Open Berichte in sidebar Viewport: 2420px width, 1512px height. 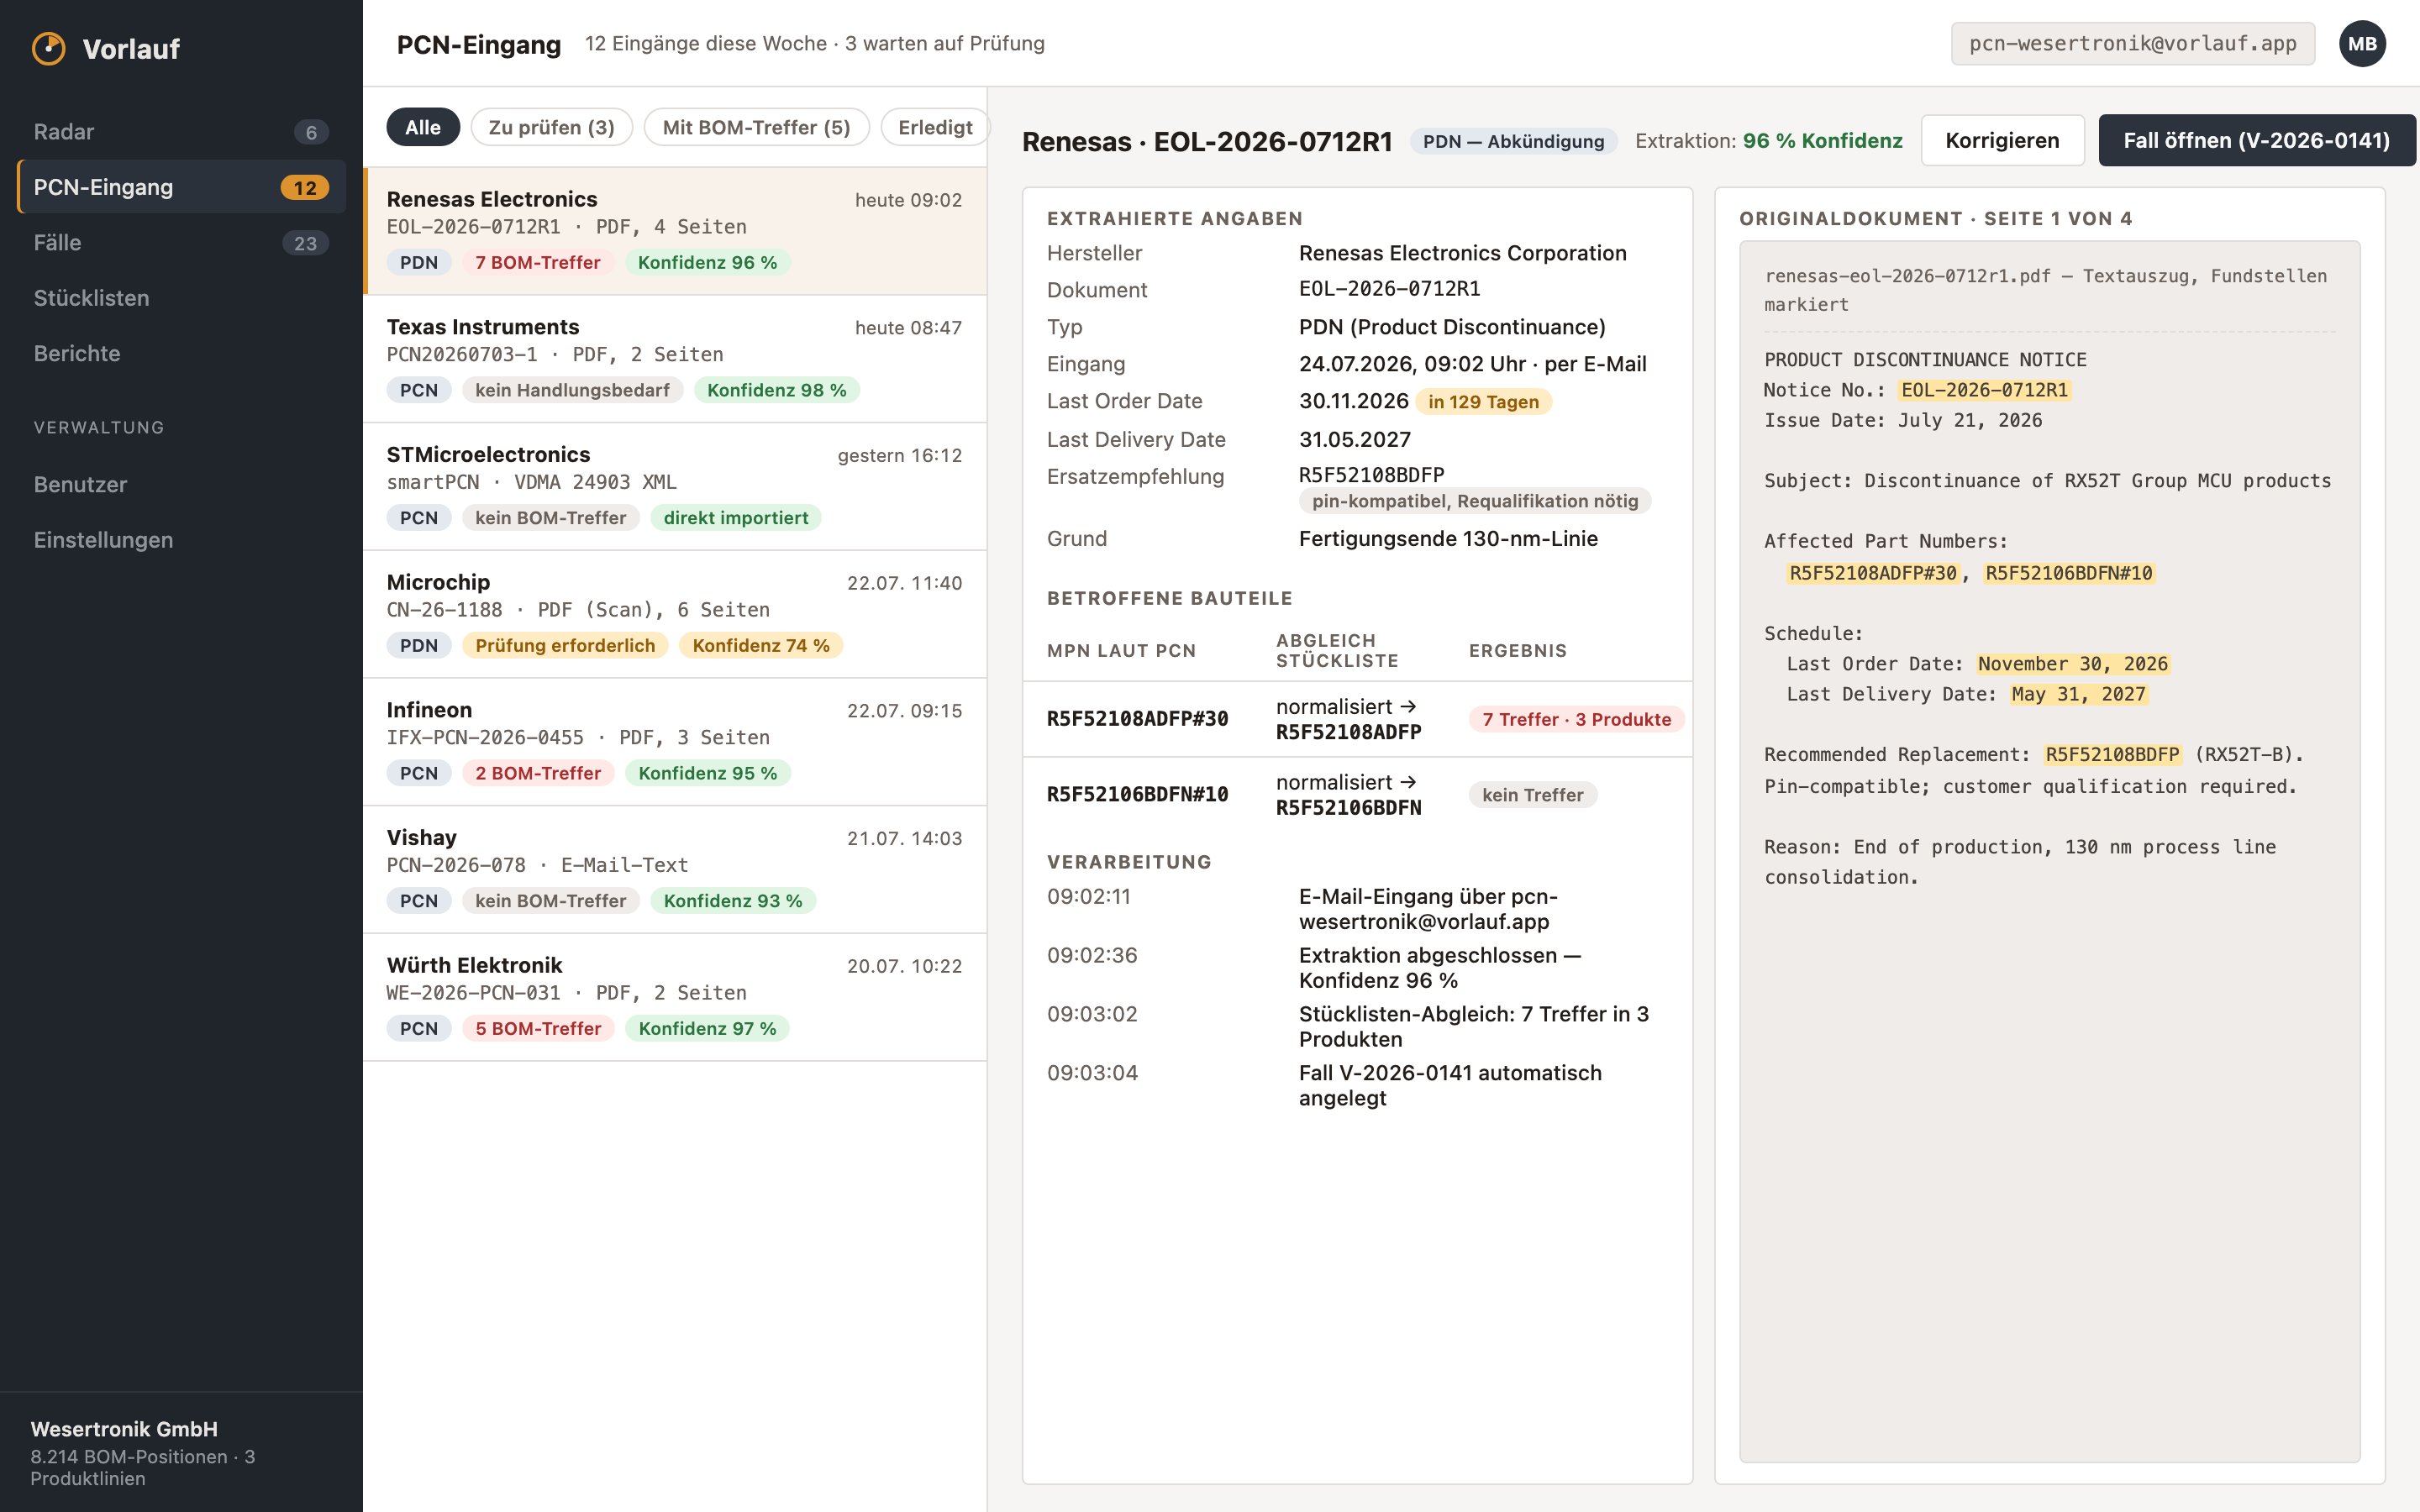tap(181, 353)
